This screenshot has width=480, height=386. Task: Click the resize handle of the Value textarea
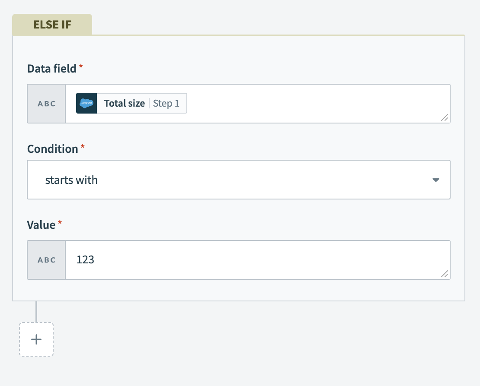[445, 274]
